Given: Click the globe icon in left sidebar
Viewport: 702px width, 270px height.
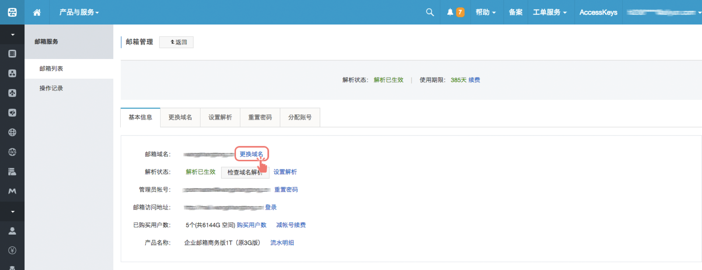Looking at the screenshot, I should click(x=12, y=132).
